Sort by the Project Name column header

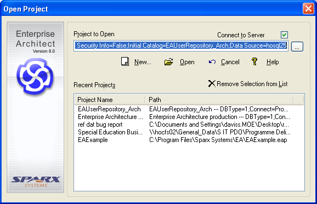(110, 100)
